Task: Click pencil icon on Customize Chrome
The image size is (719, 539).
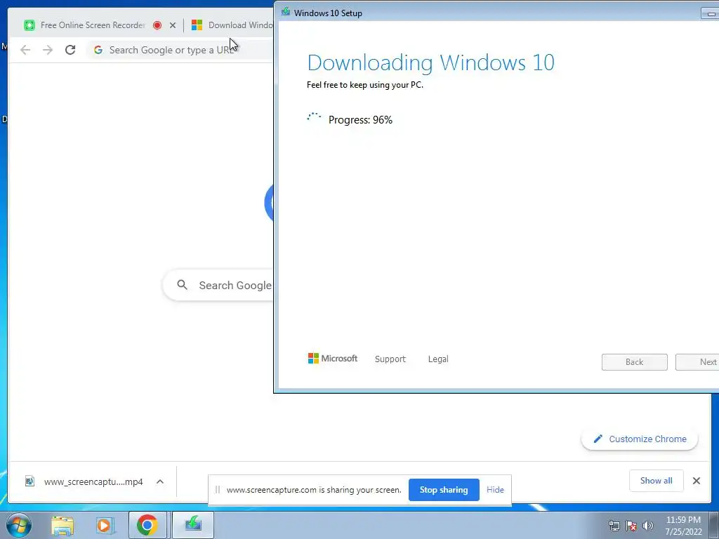Action: click(x=598, y=439)
